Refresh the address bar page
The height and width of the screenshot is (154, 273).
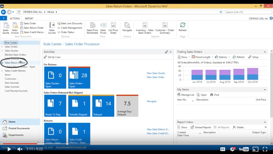pos(221,12)
